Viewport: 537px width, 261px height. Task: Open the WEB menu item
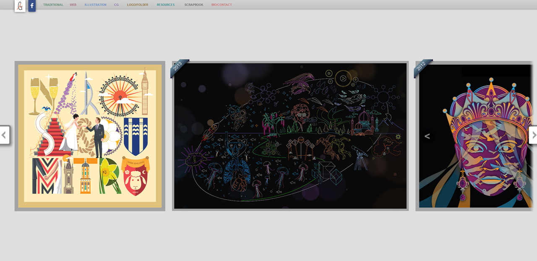pyautogui.click(x=73, y=5)
